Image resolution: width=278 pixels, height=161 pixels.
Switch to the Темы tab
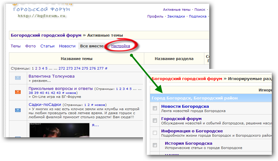tap(16, 46)
